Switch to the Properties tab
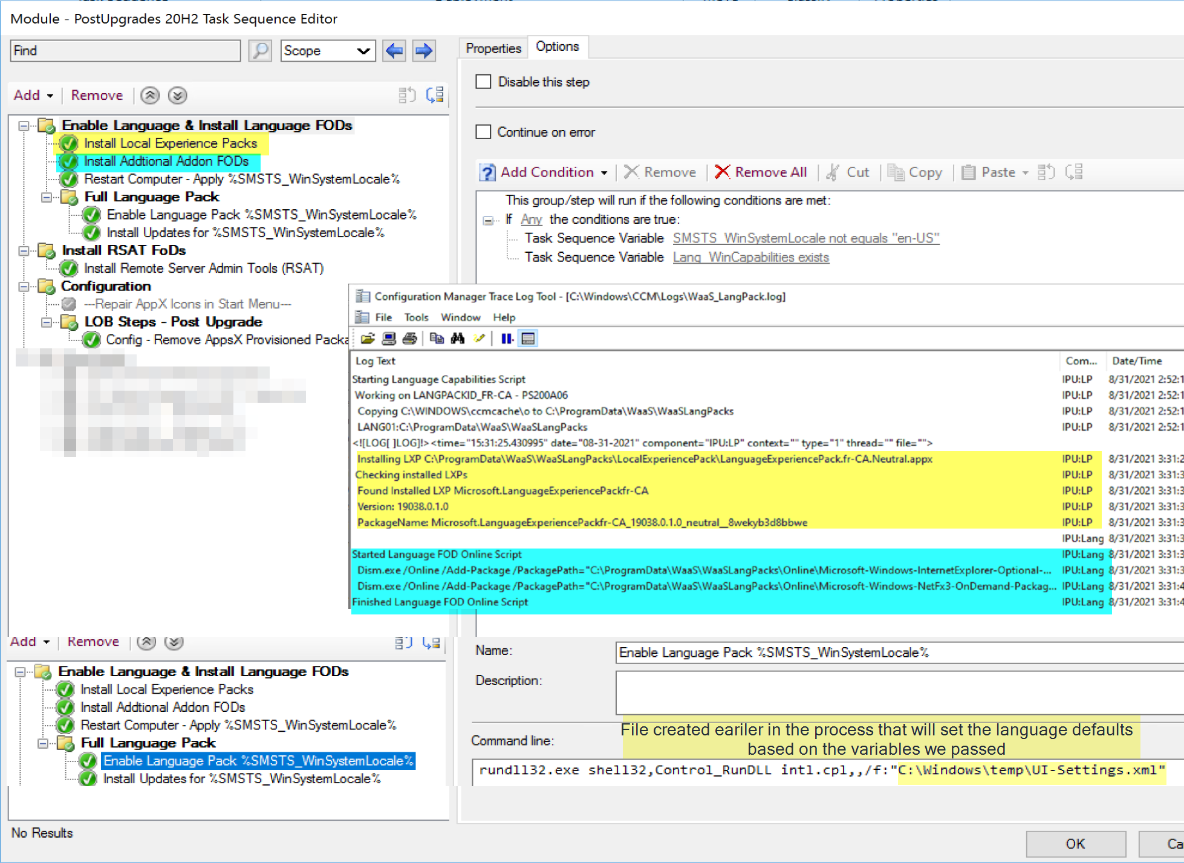 [x=493, y=48]
